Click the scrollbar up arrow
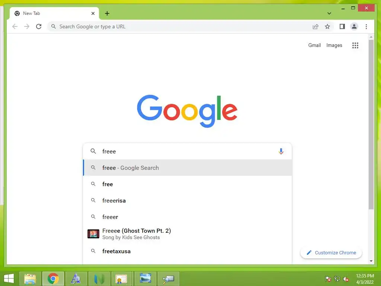The width and height of the screenshot is (381, 286). point(371,37)
